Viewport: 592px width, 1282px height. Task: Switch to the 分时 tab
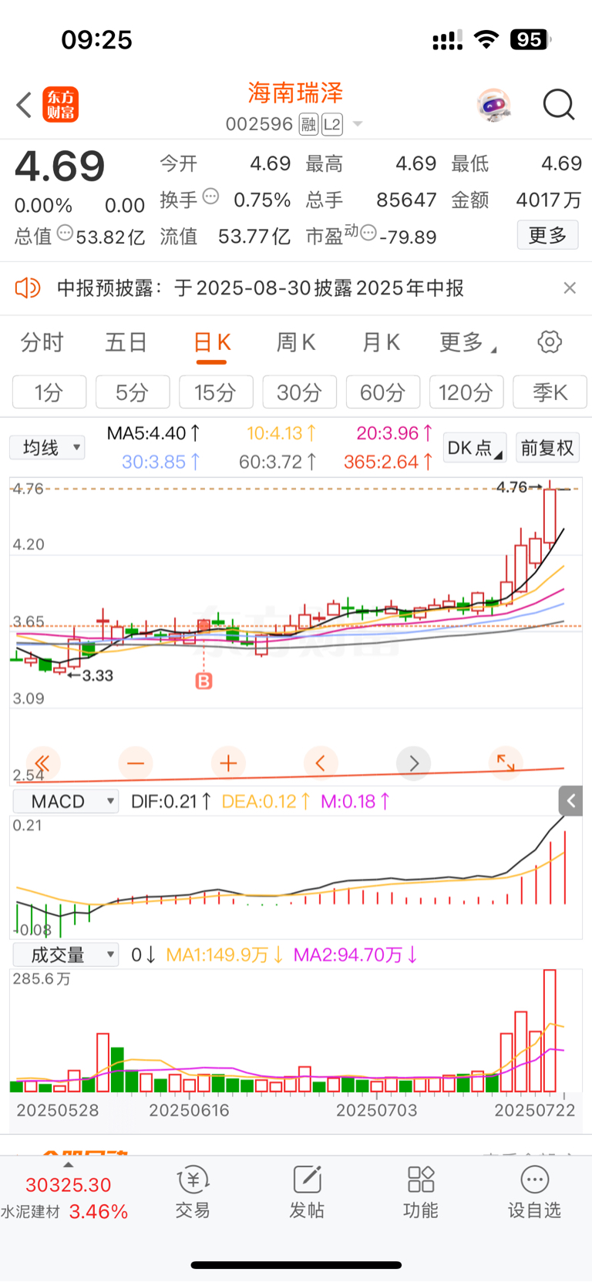(42, 342)
